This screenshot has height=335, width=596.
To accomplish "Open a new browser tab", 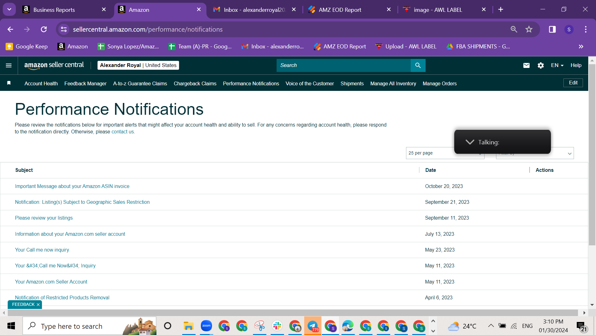I will point(501,10).
